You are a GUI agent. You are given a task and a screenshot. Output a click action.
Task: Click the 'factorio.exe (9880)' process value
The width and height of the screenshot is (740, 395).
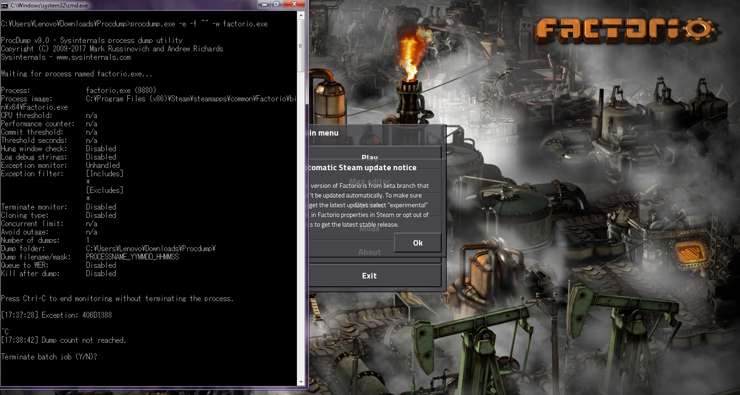click(x=121, y=90)
